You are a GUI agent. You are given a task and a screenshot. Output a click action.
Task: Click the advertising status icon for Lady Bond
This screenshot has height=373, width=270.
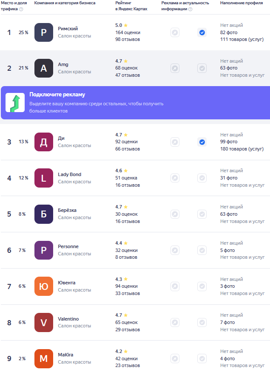coord(175,178)
